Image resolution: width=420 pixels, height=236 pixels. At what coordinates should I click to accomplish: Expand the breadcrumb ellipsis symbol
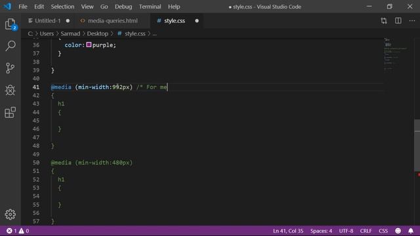click(155, 34)
